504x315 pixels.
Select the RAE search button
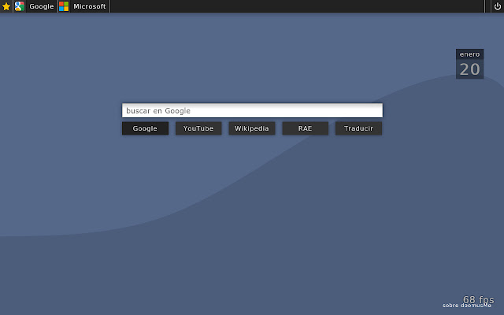306,128
